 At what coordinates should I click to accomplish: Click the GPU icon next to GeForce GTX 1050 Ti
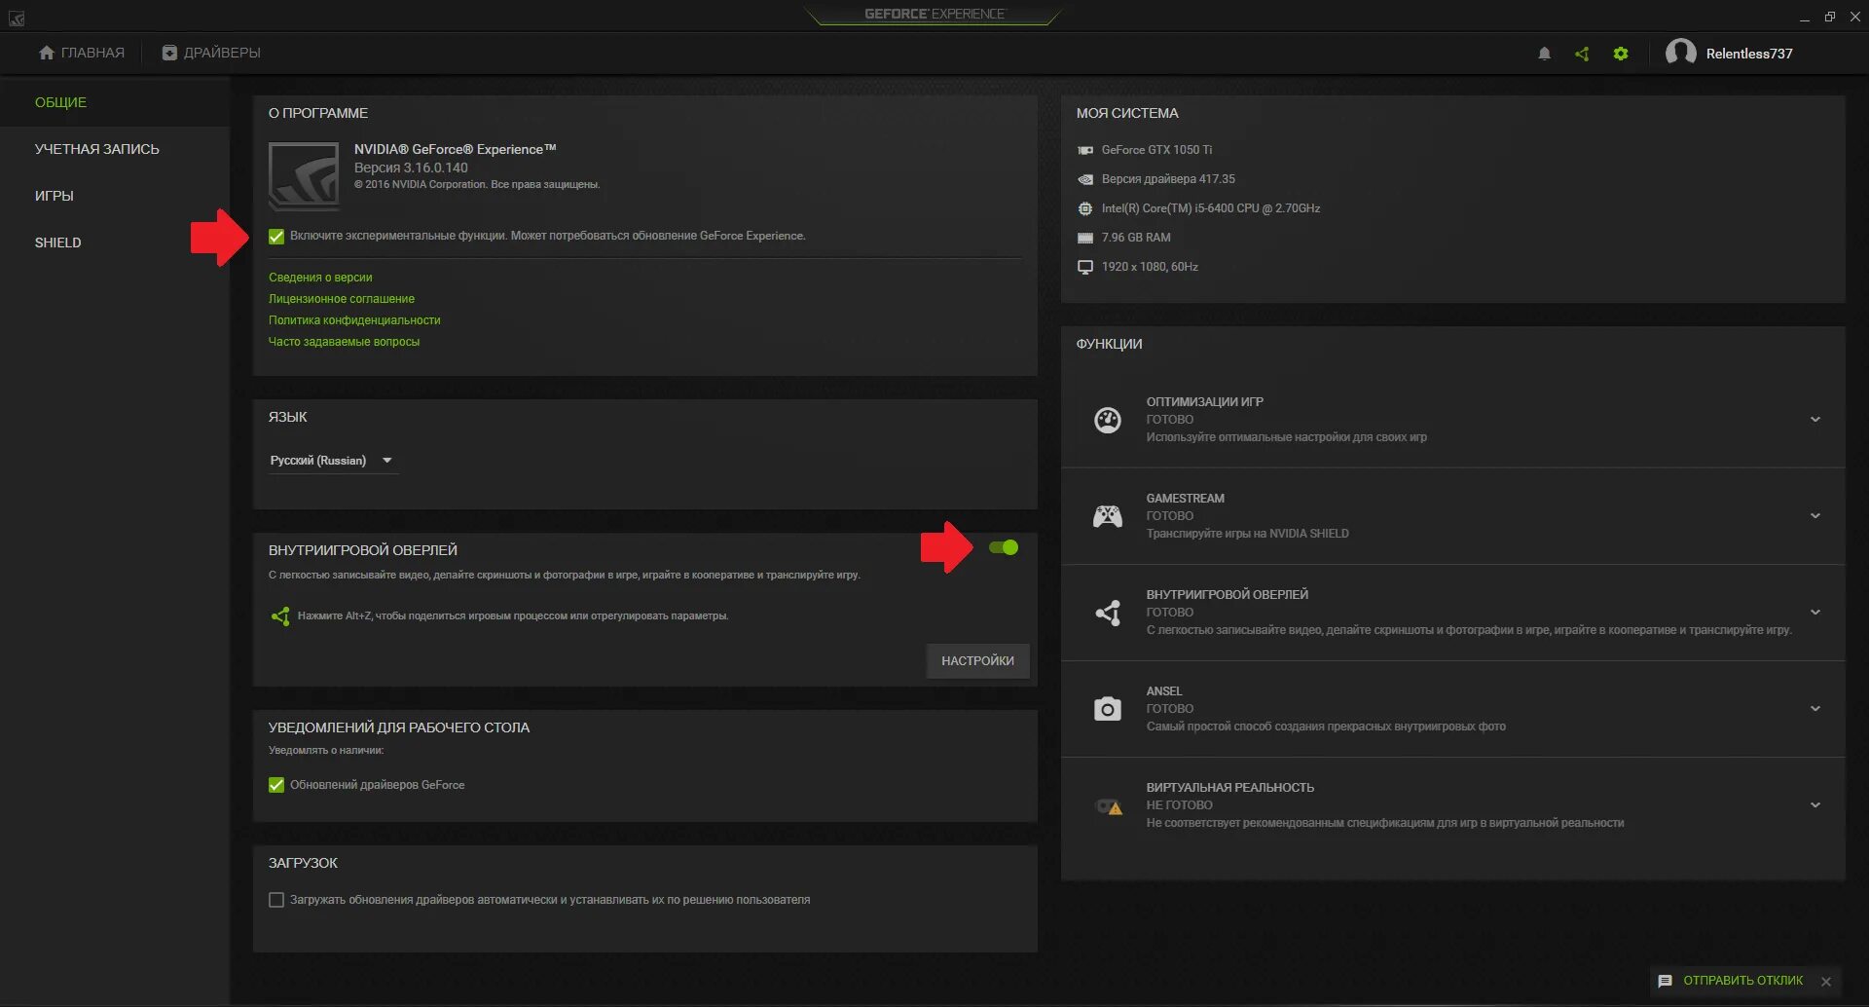coord(1085,150)
